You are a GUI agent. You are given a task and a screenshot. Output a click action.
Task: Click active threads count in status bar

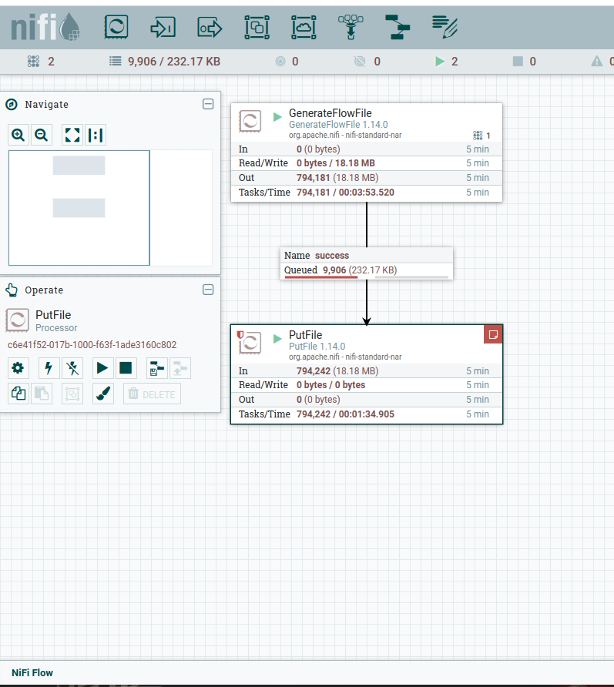tap(41, 62)
